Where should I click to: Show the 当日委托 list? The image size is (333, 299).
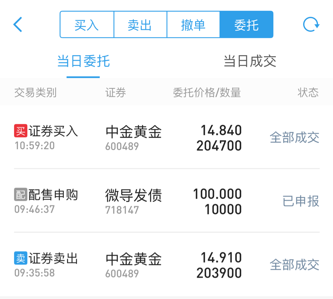tap(83, 61)
